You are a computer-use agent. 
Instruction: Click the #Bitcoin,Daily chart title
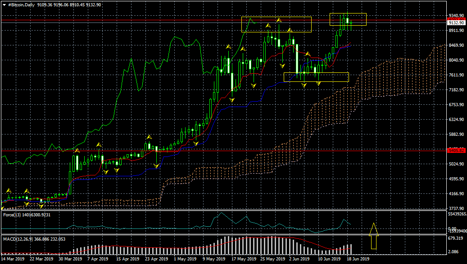coord(22,4)
